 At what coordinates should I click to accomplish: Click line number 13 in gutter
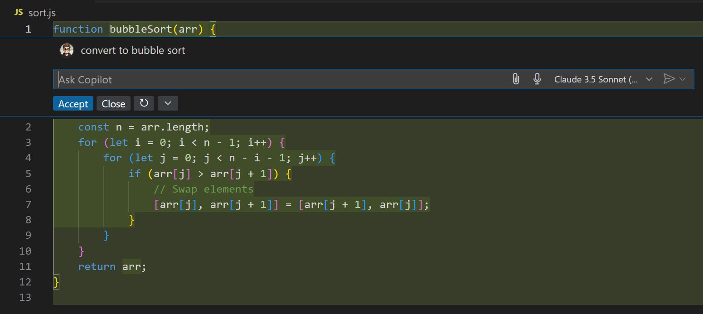click(x=25, y=297)
